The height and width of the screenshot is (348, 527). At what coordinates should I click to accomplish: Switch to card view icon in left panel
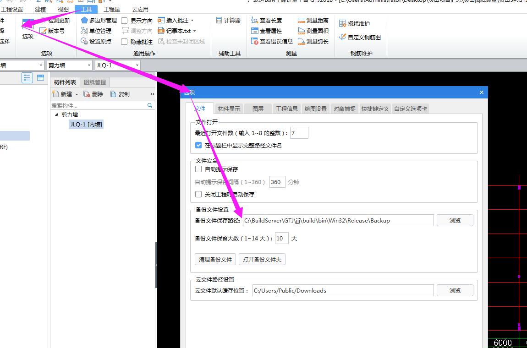(x=40, y=77)
